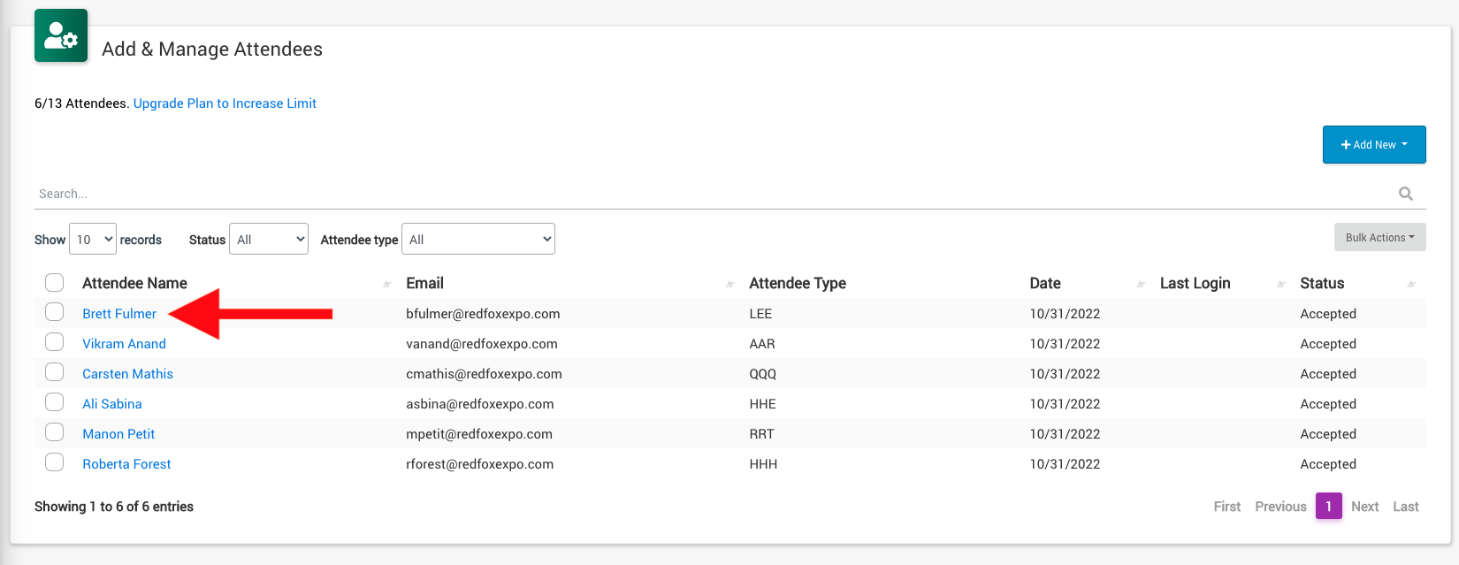Open Vikram Anand's attendee profile

point(124,344)
